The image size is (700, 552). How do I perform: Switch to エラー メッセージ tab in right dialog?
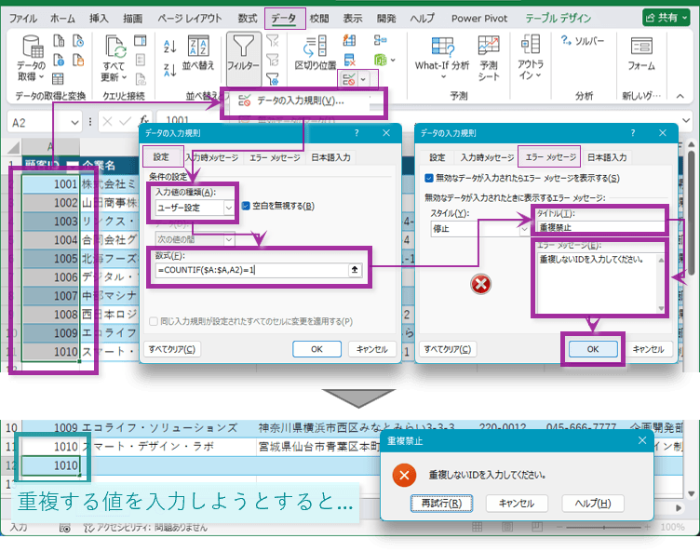550,157
